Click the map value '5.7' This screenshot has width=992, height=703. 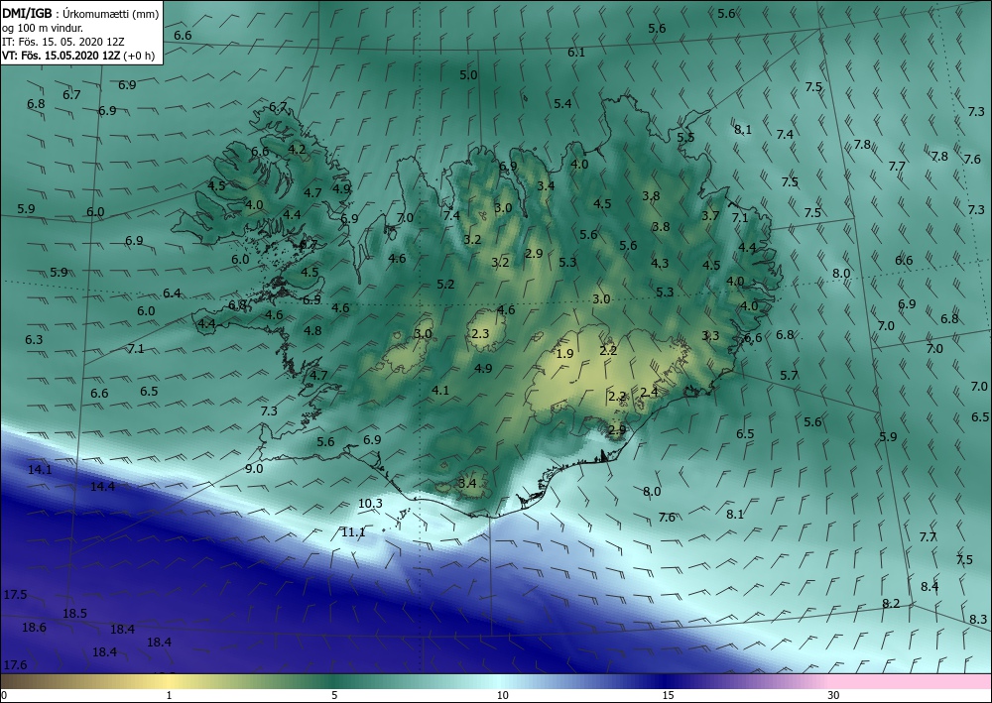pos(789,375)
